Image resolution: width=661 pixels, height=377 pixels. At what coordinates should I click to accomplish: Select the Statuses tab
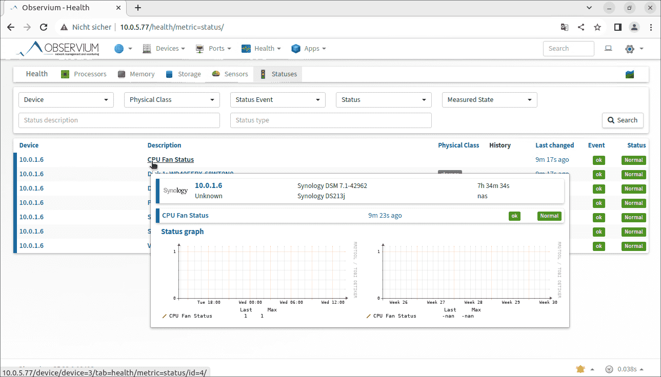[278, 74]
